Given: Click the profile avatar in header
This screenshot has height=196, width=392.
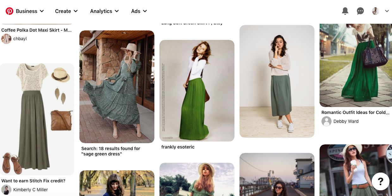Looking at the screenshot, I should [x=375, y=11].
